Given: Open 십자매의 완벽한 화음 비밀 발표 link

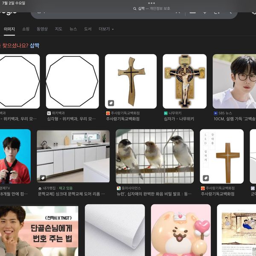Looking at the screenshot, I should pos(154,194).
